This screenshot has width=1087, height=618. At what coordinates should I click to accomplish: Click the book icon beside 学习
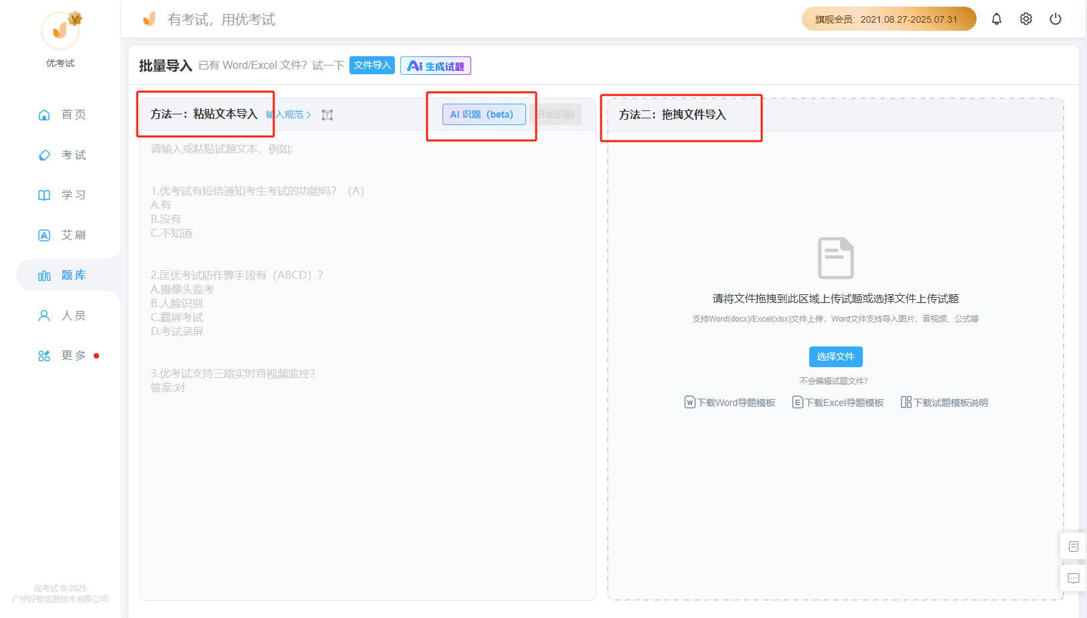[x=44, y=195]
